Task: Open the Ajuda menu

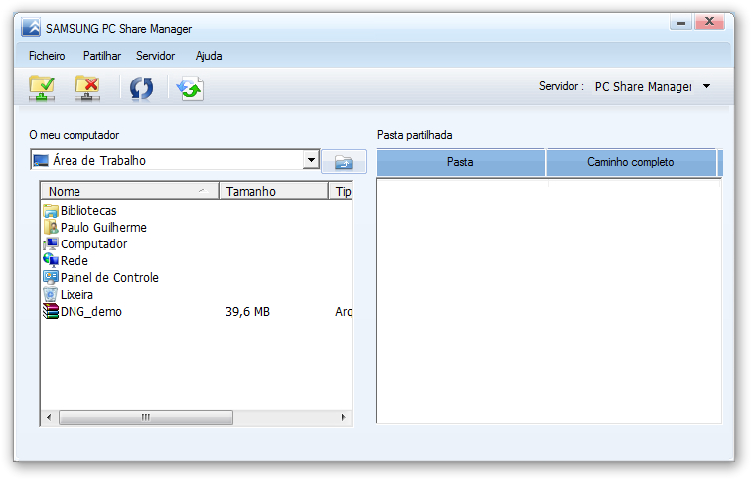Action: pyautogui.click(x=209, y=56)
